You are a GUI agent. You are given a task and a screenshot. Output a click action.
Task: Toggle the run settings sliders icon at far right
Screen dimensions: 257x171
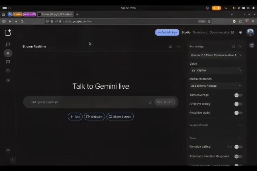252,45
